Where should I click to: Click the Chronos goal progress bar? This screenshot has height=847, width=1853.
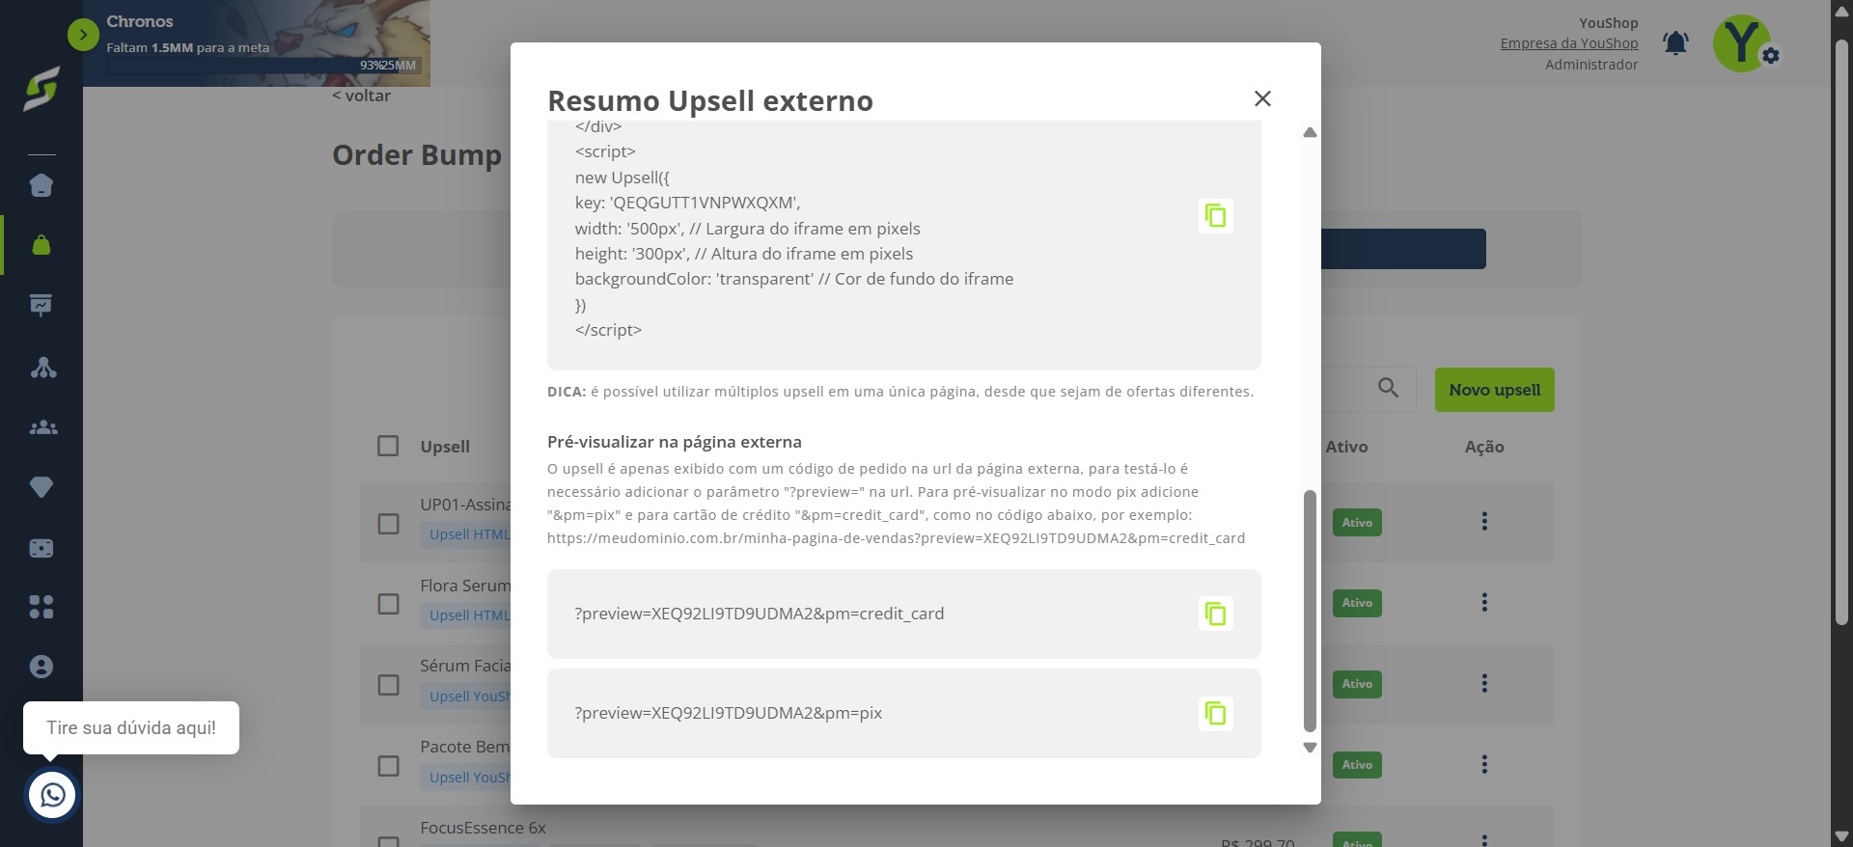pos(263,66)
